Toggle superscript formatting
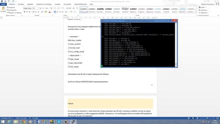220x124 pixels. click(38, 12)
